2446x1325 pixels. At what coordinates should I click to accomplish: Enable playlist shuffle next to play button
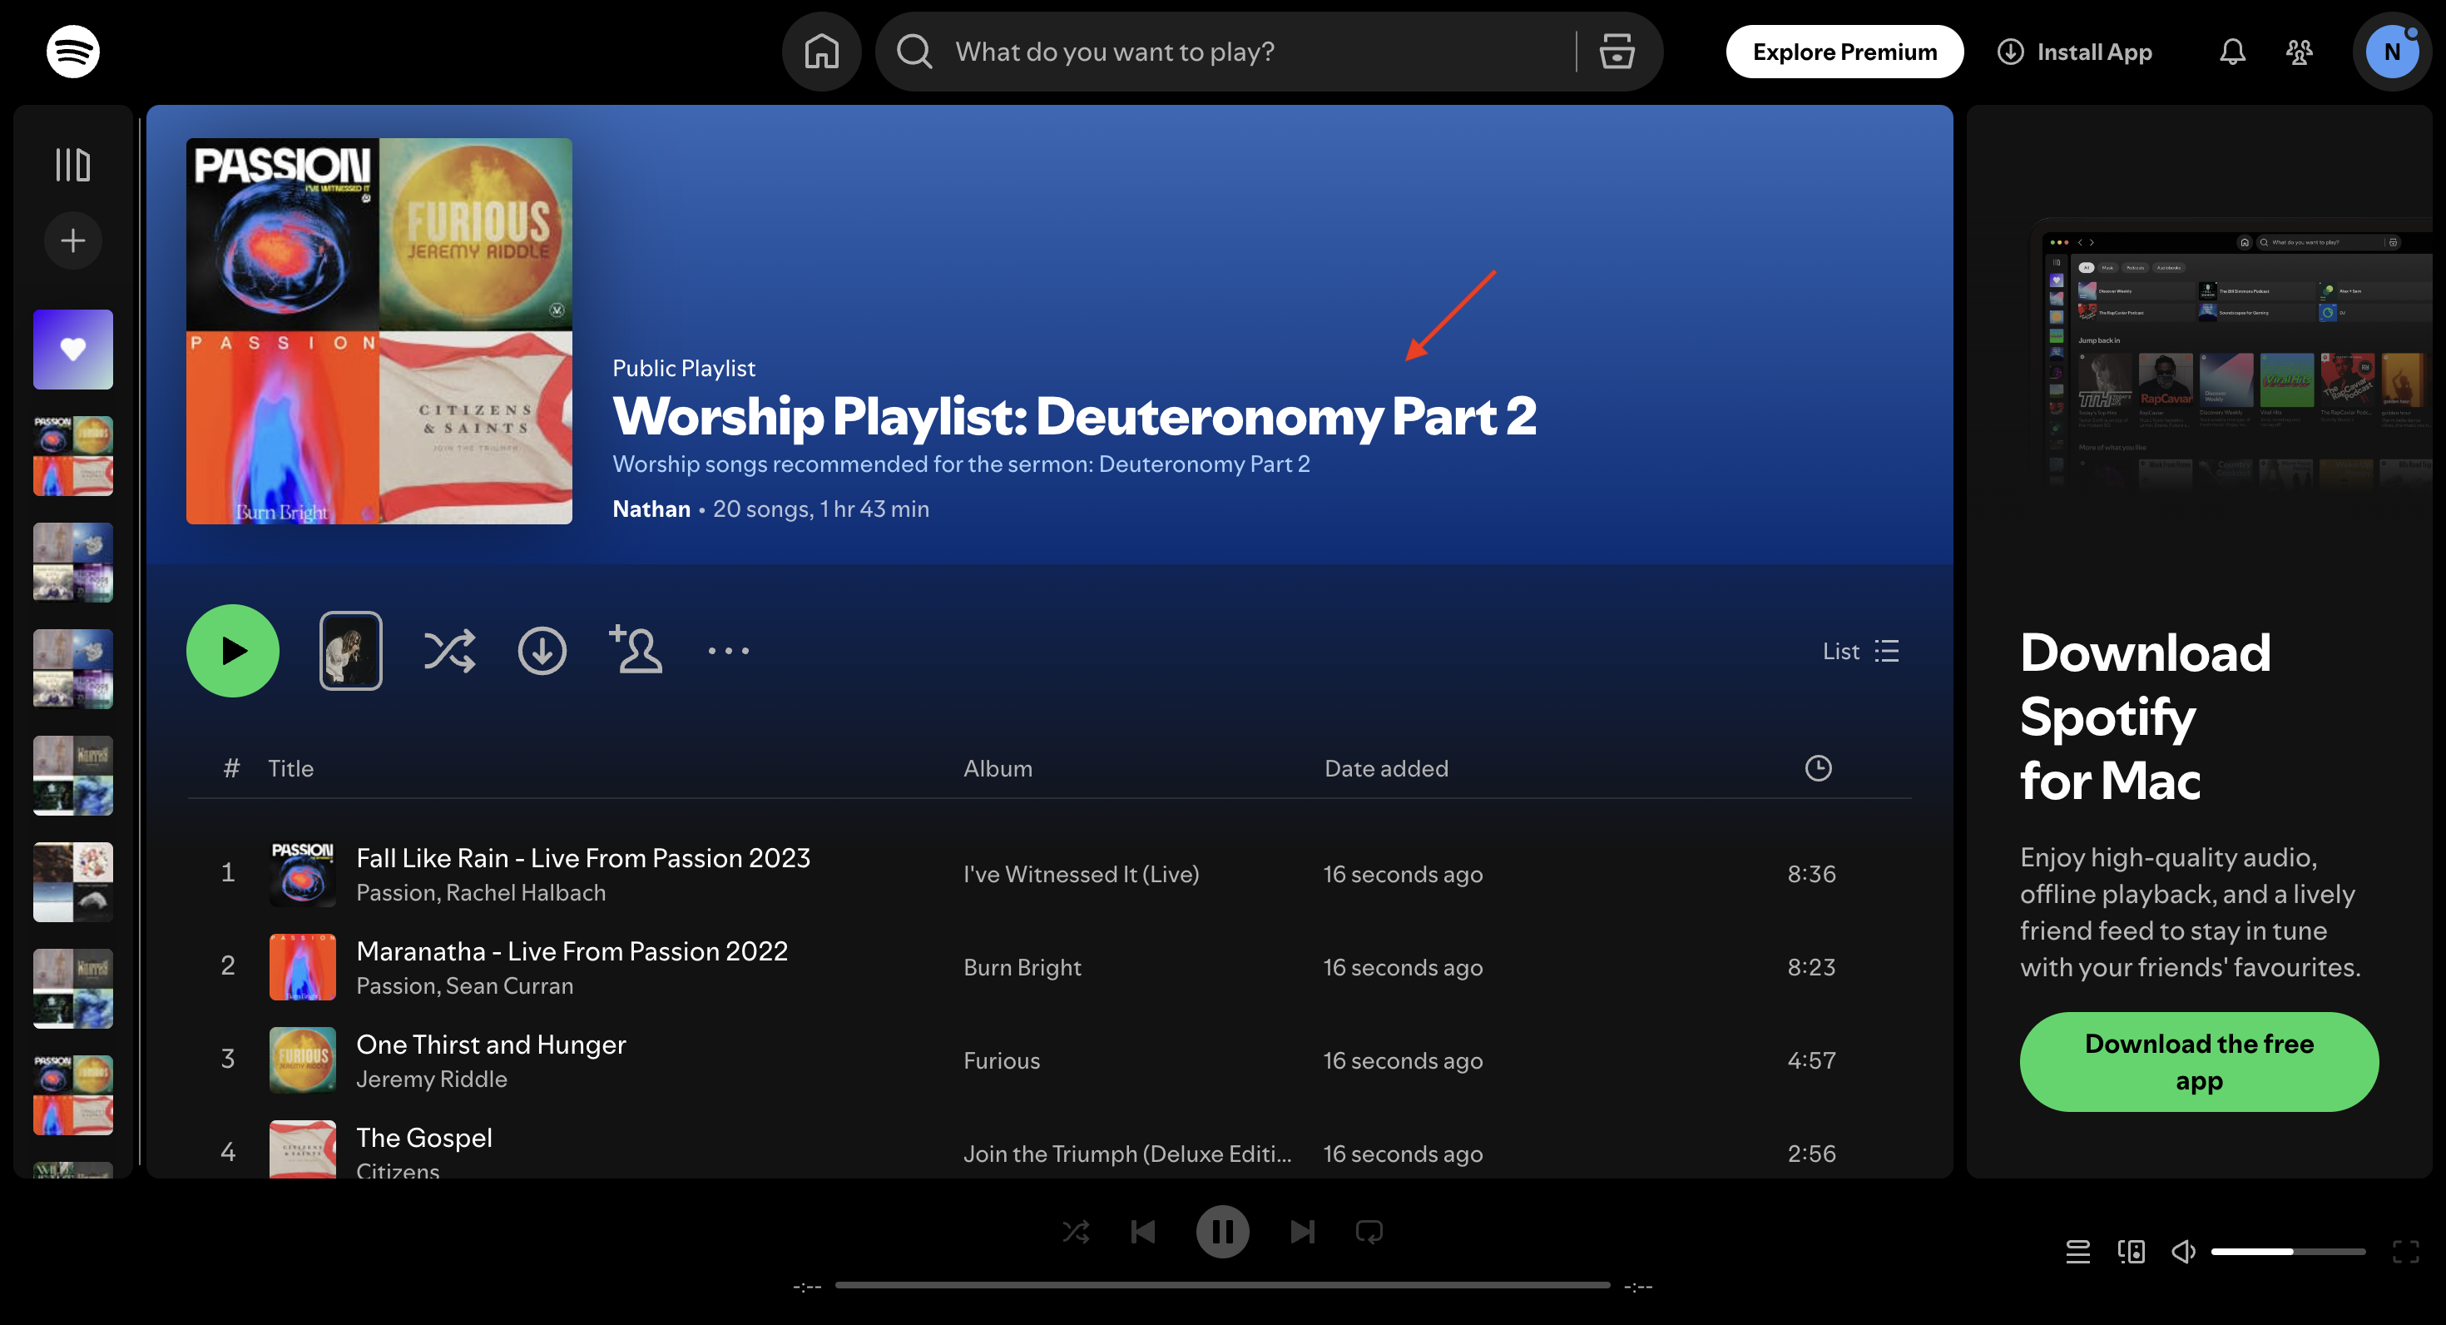click(x=449, y=651)
